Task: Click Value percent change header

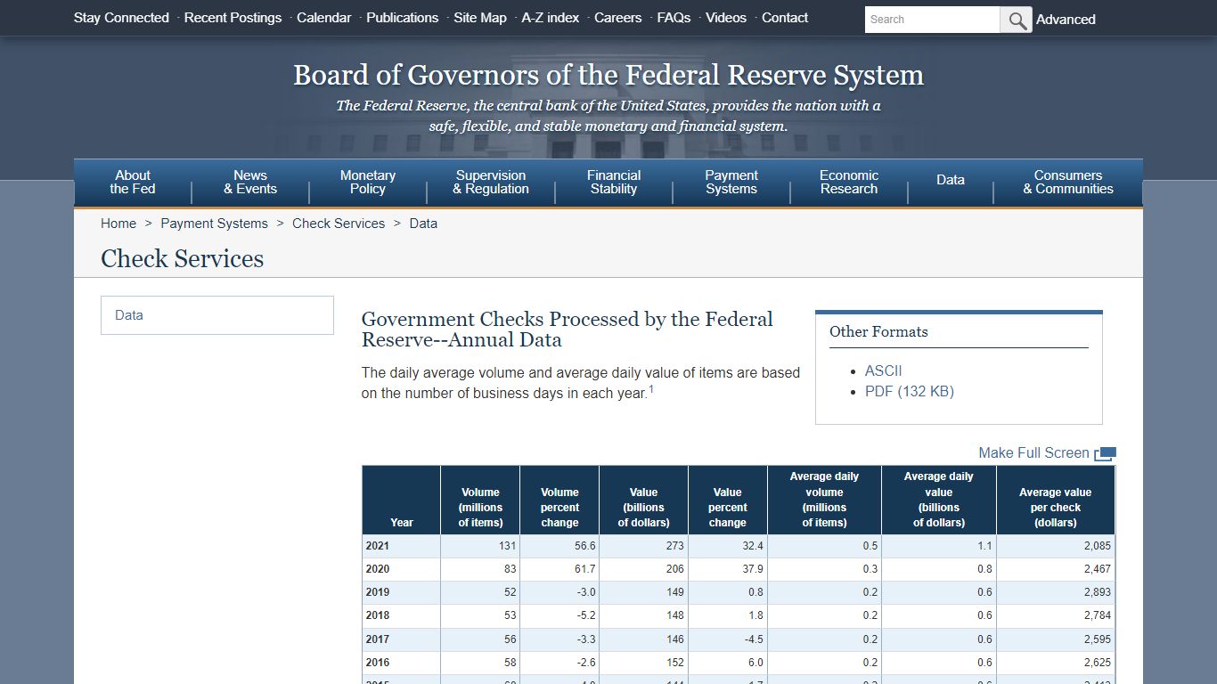Action: [728, 500]
